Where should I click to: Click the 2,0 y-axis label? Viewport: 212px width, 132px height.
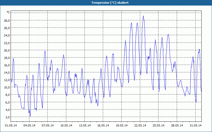coord(8,117)
